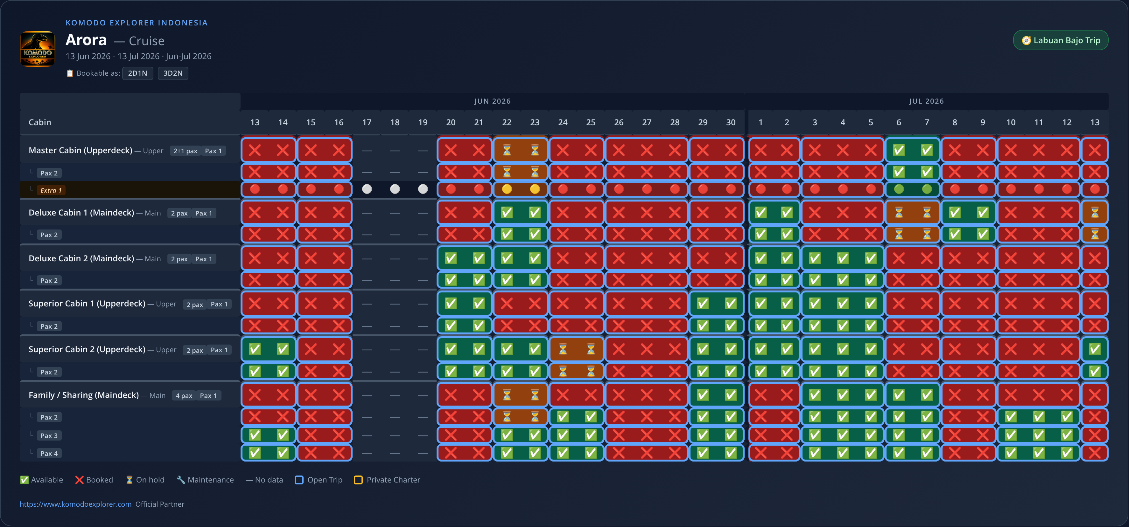The width and height of the screenshot is (1129, 527).
Task: Click Superior Cabin 2 Pax 1 checkmark Jun 13
Action: 255,349
